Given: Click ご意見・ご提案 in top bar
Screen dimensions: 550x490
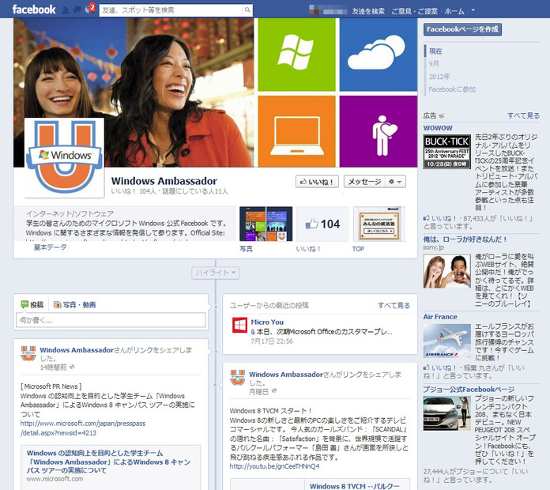Looking at the screenshot, I should click(414, 11).
